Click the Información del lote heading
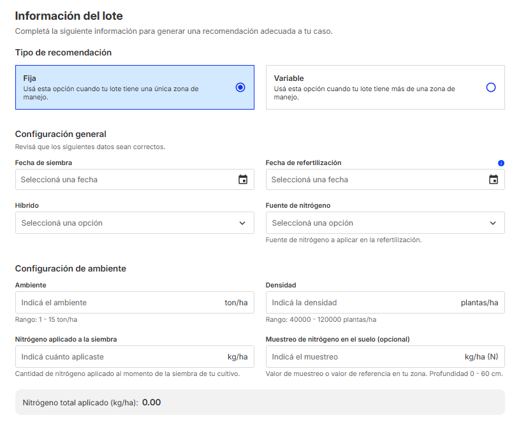Viewport: 528px width, 427px height. click(x=69, y=16)
